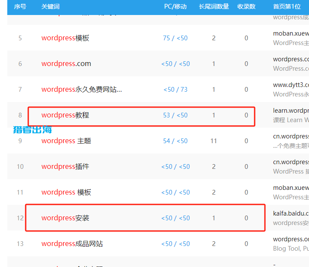Click the Blog Tool, Pu... result title
Image resolution: width=309 pixels, height=267 pixels.
(x=291, y=249)
